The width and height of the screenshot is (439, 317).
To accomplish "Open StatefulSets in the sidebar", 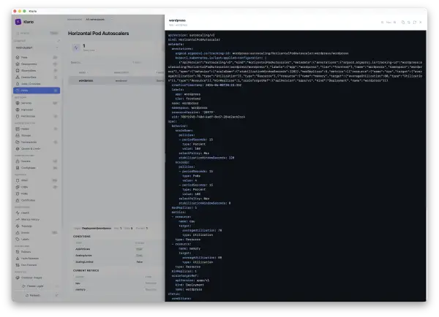I will pos(37,70).
